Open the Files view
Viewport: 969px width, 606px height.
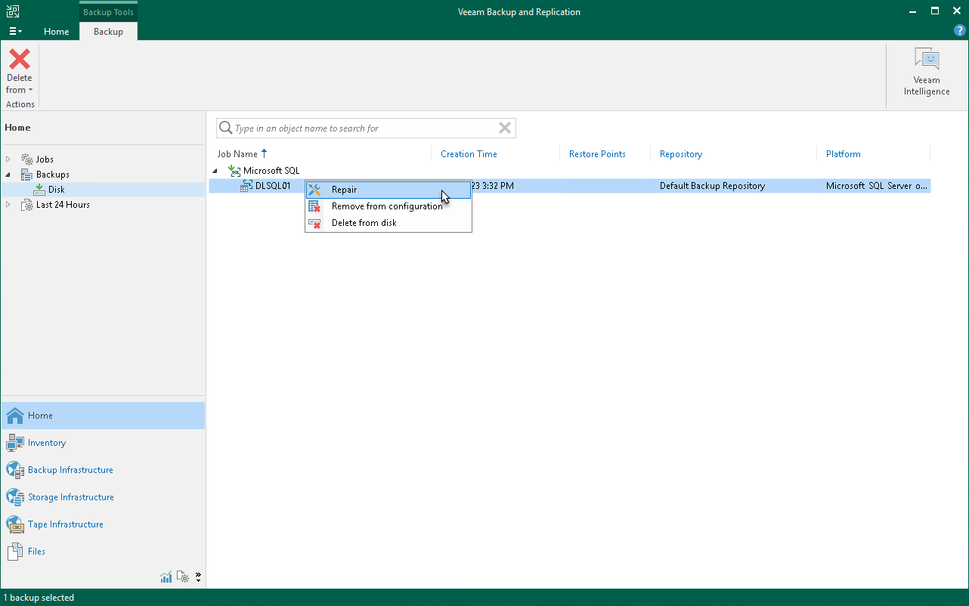(102, 552)
